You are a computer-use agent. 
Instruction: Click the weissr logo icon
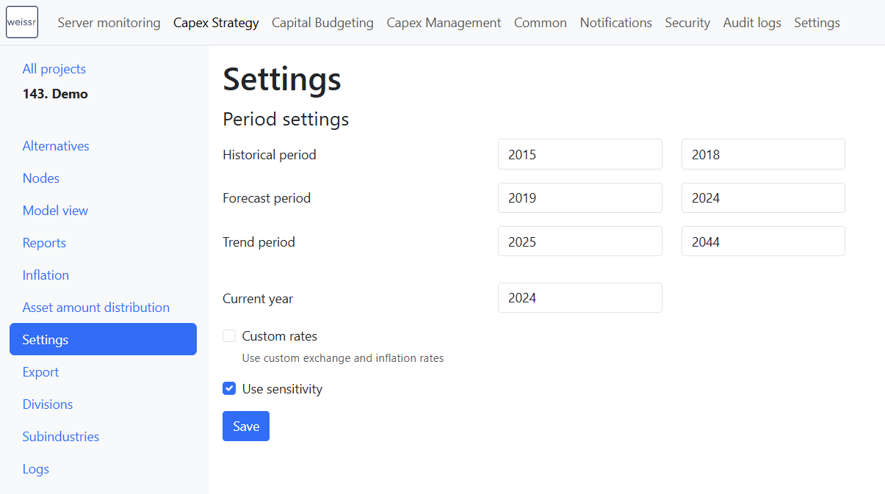(22, 22)
